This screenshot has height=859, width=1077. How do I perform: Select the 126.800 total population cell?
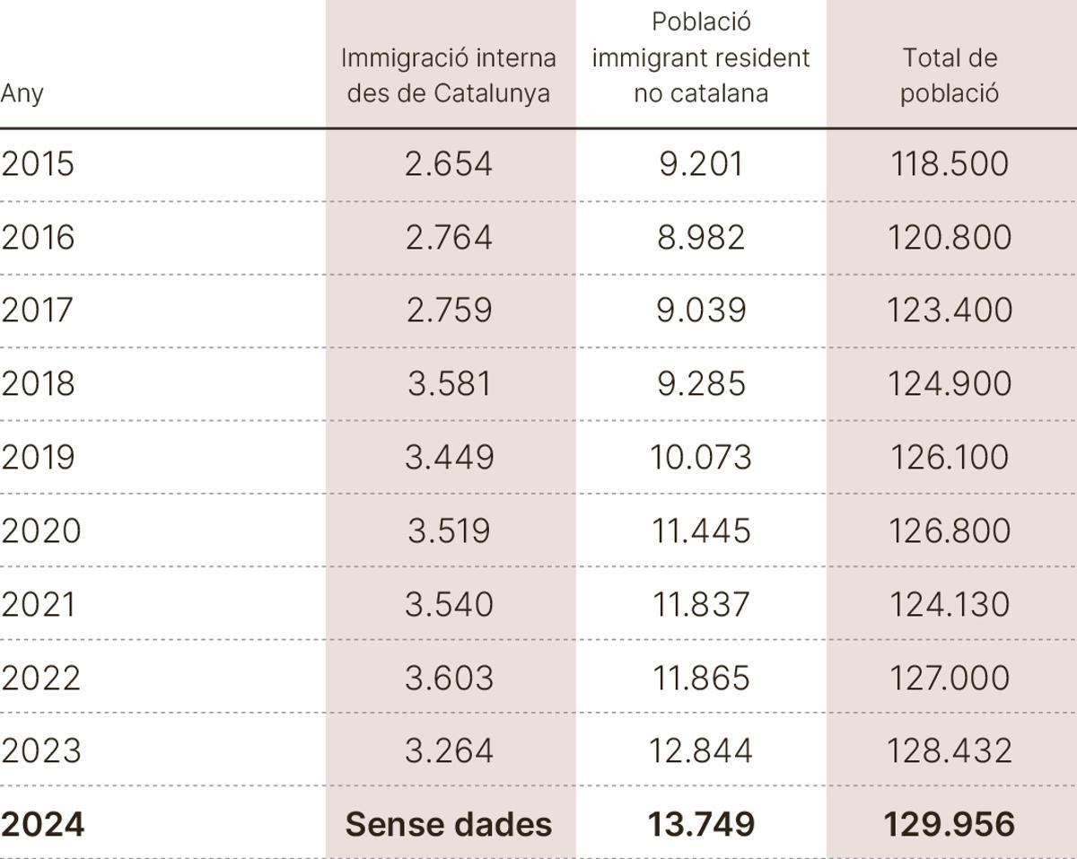(950, 530)
